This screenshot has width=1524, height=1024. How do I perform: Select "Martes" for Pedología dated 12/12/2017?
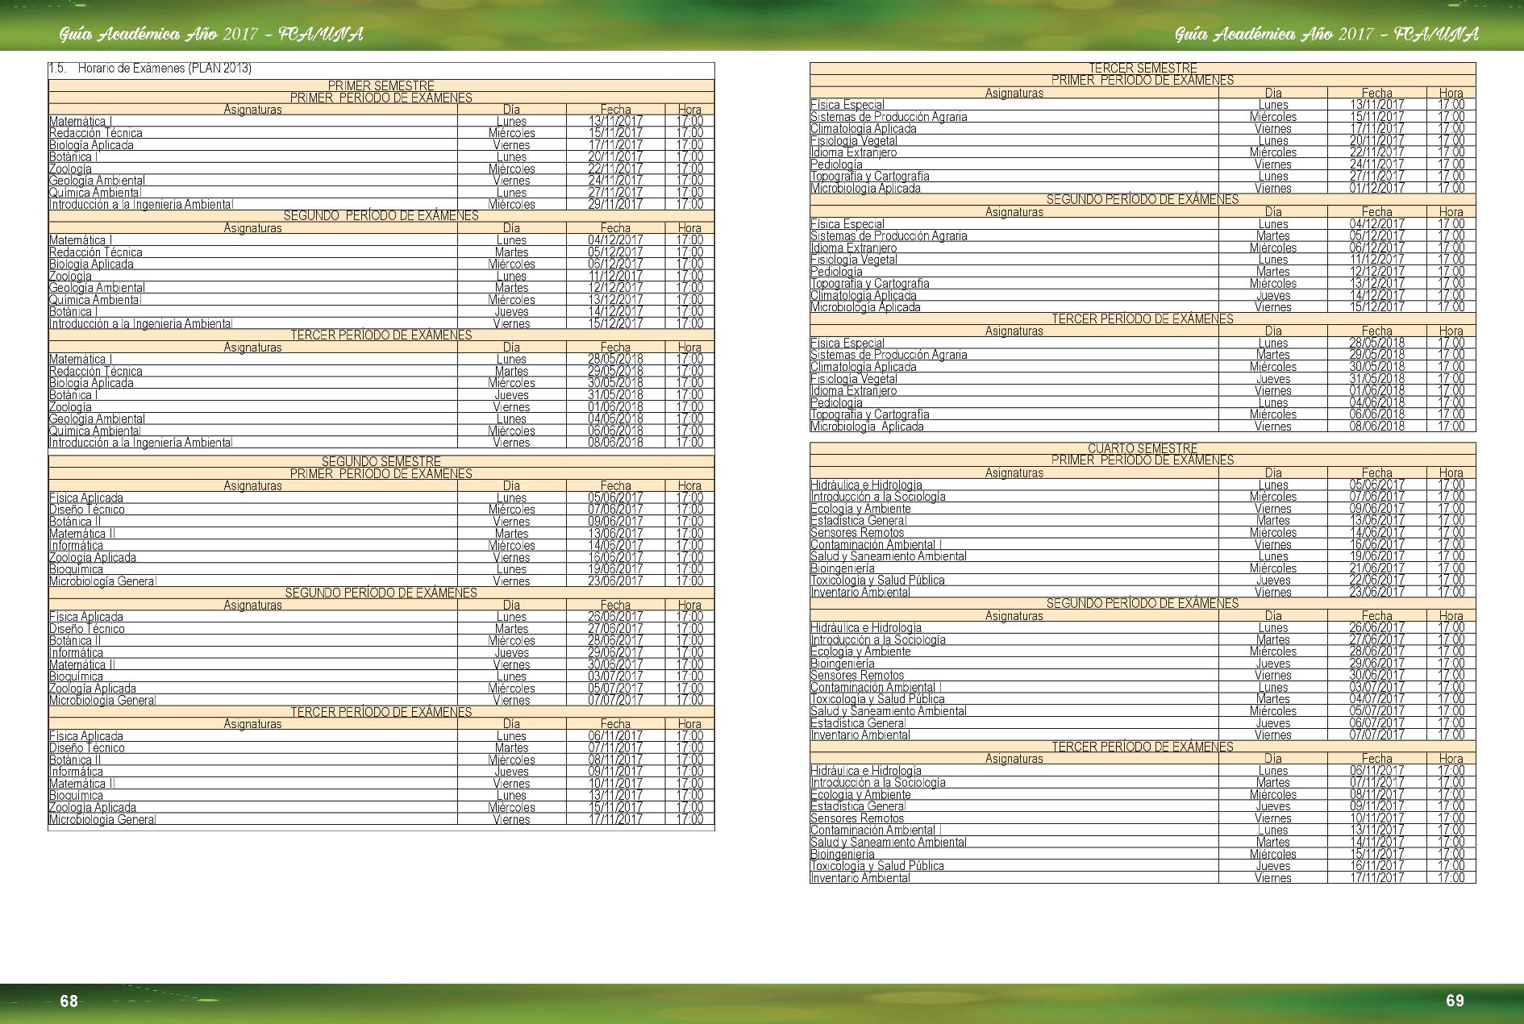click(1272, 272)
